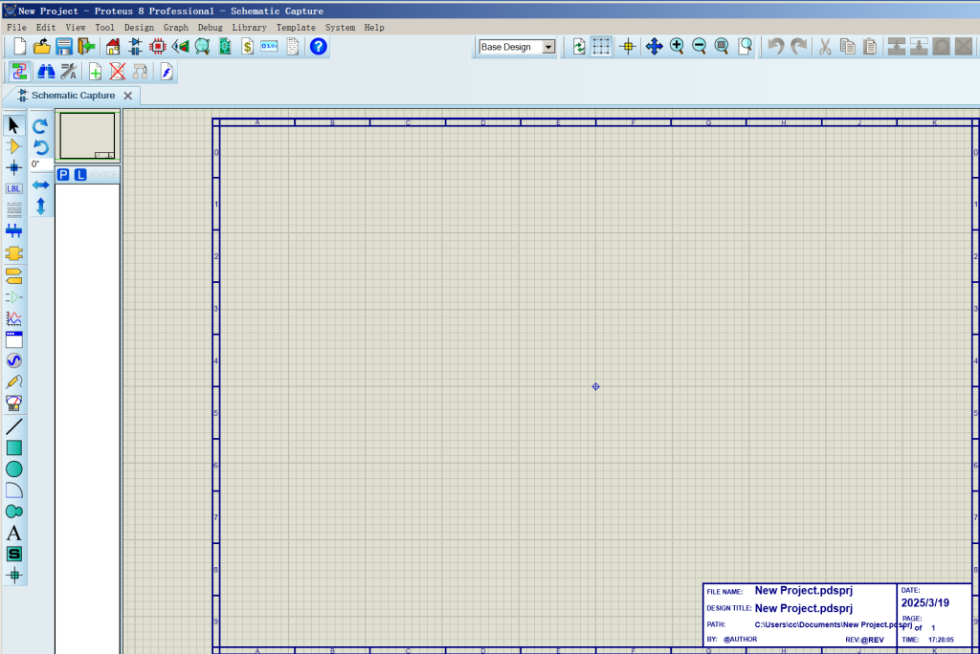Open the blue Help question icon
The height and width of the screenshot is (654, 980).
click(318, 46)
